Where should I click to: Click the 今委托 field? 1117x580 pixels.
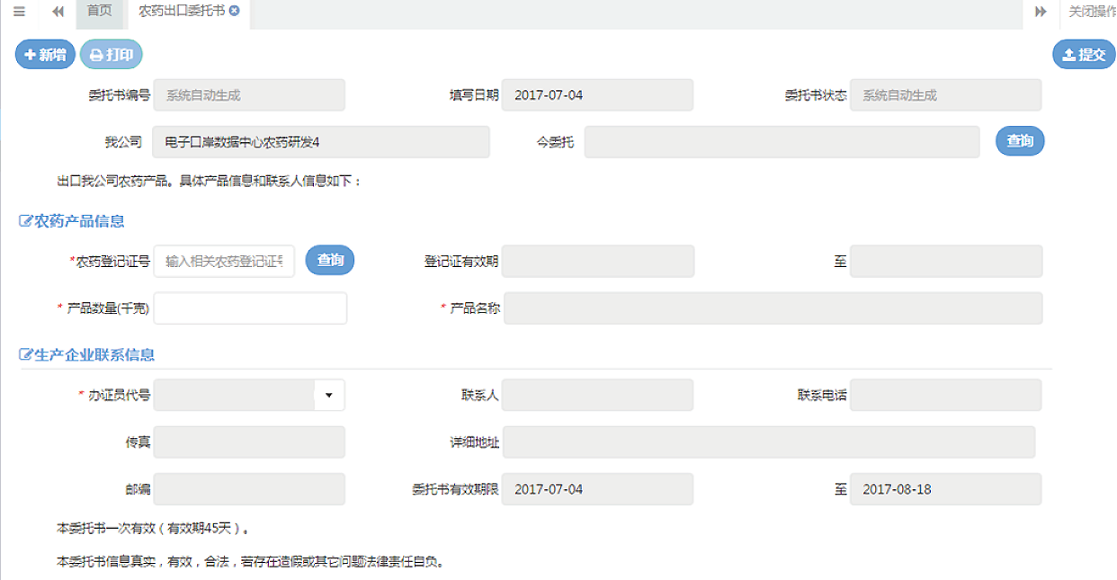[782, 142]
